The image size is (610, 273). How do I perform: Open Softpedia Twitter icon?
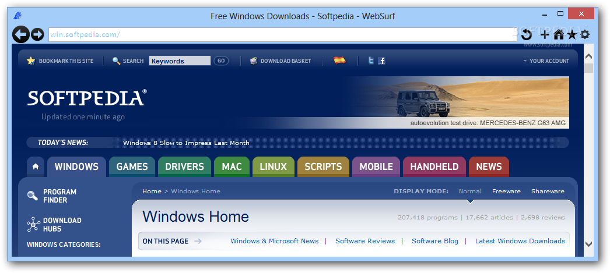click(x=371, y=61)
